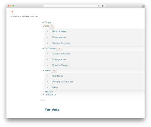Open the Vets menu link

point(47,26)
